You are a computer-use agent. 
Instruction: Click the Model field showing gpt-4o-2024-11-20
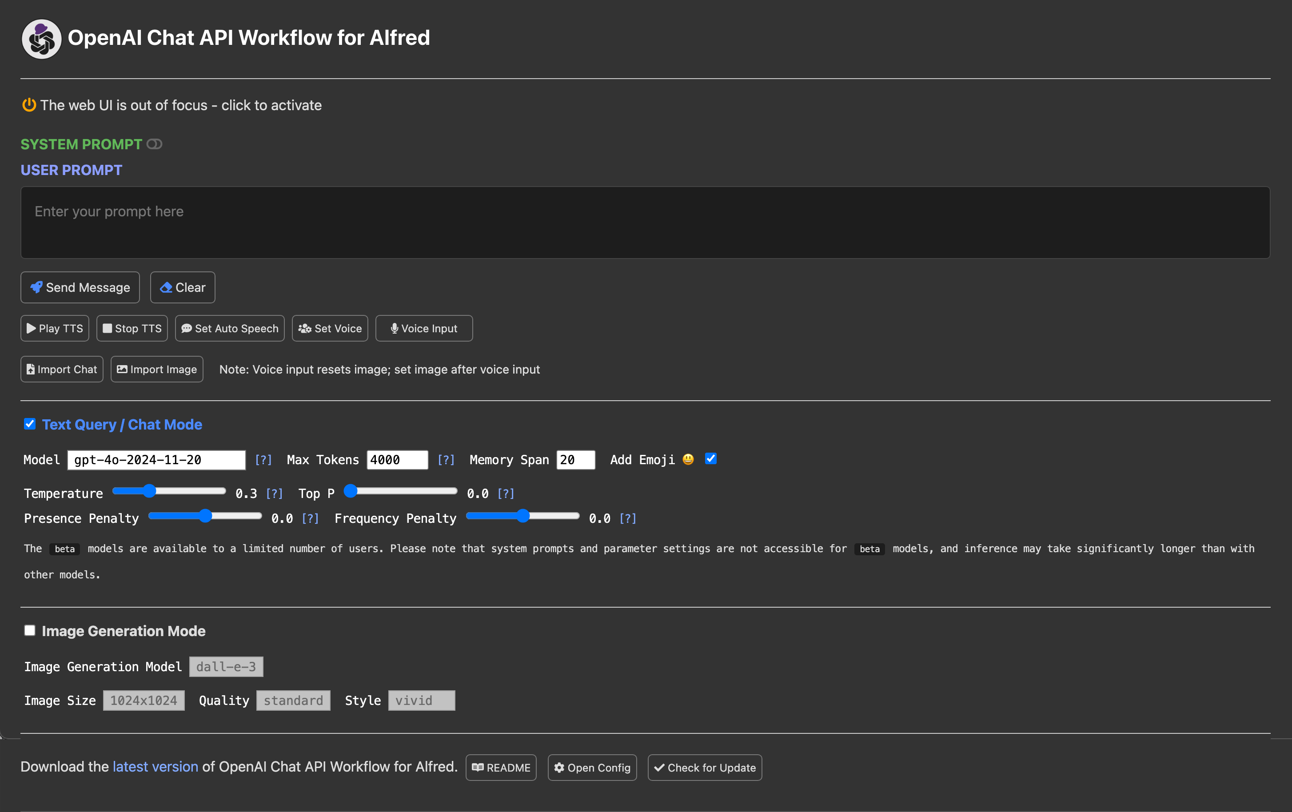(157, 460)
